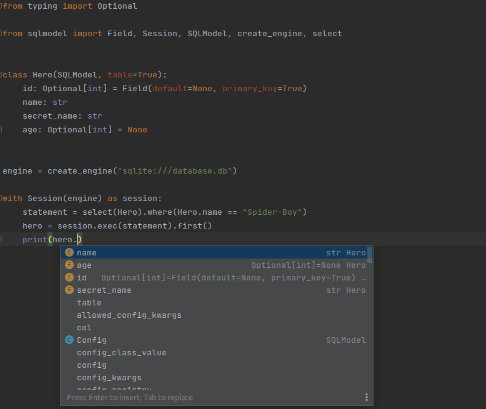The height and width of the screenshot is (409, 486).
Task: Fold the with Session block
Action: click(2, 199)
